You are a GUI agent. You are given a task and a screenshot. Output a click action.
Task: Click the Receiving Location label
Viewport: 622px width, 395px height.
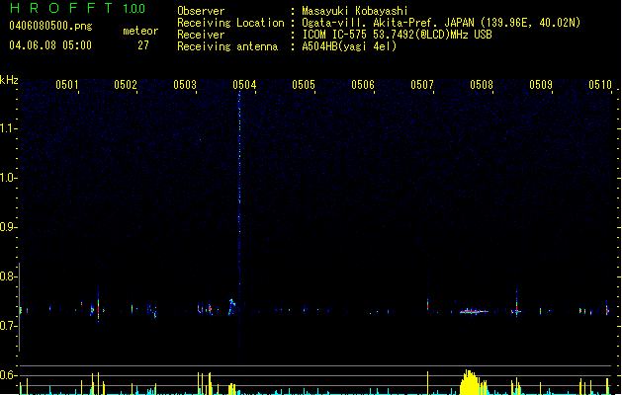tap(230, 23)
